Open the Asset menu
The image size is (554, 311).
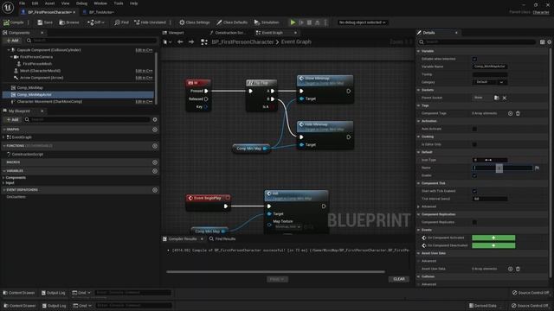pos(50,3)
